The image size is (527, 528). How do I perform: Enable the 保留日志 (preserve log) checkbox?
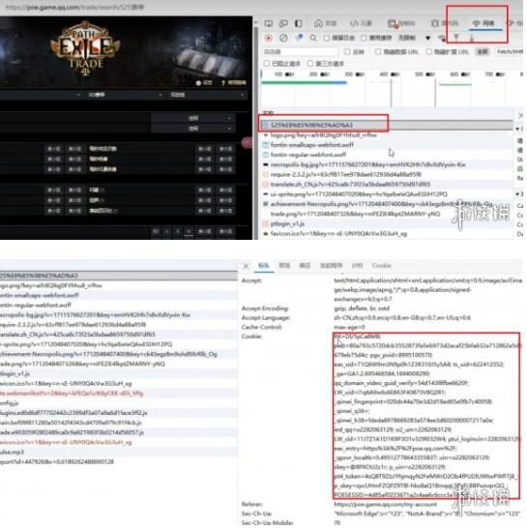[326, 38]
